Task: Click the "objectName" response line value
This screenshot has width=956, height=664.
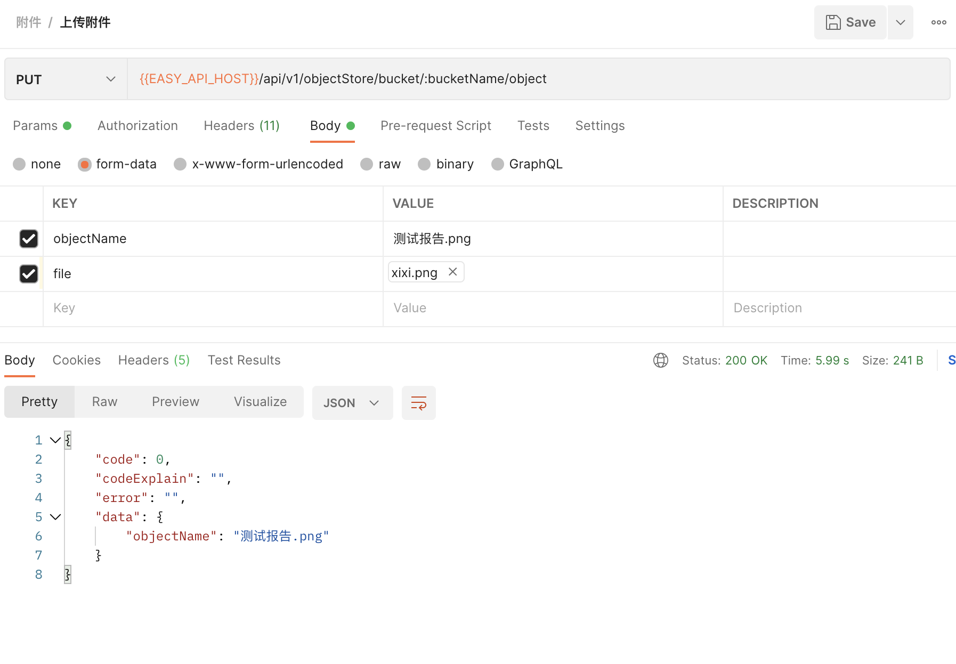Action: 281,536
